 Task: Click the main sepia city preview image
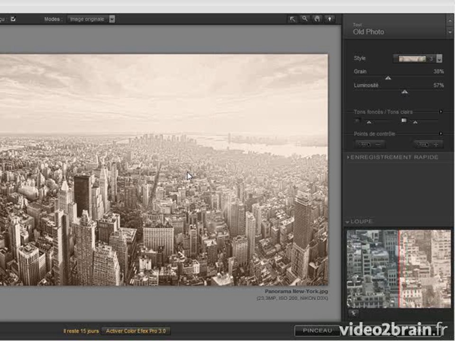[164, 170]
